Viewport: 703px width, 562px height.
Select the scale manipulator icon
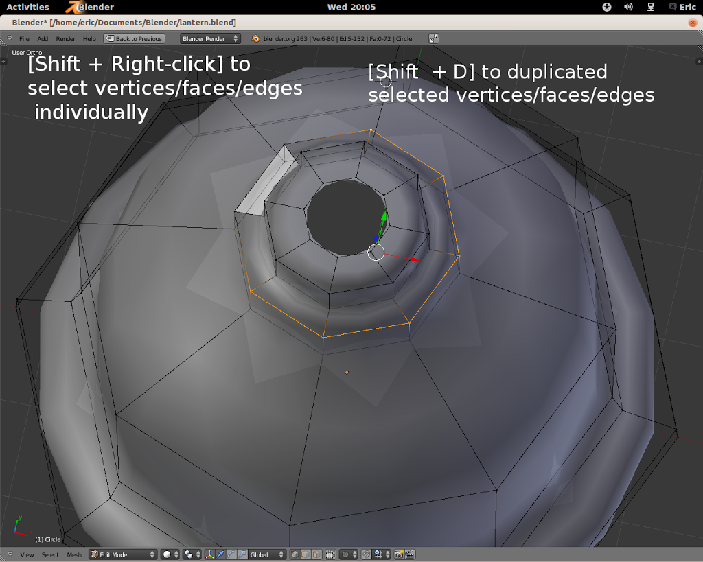(242, 554)
